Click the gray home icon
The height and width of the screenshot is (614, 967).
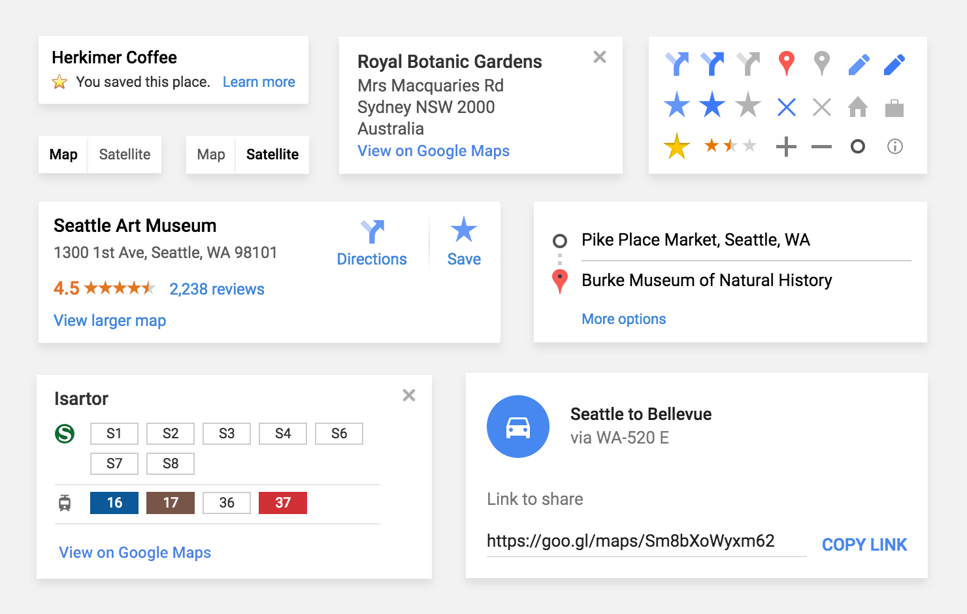pyautogui.click(x=858, y=106)
